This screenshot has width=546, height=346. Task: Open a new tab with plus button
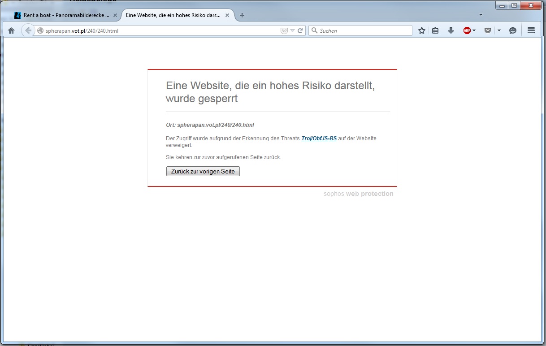point(242,15)
